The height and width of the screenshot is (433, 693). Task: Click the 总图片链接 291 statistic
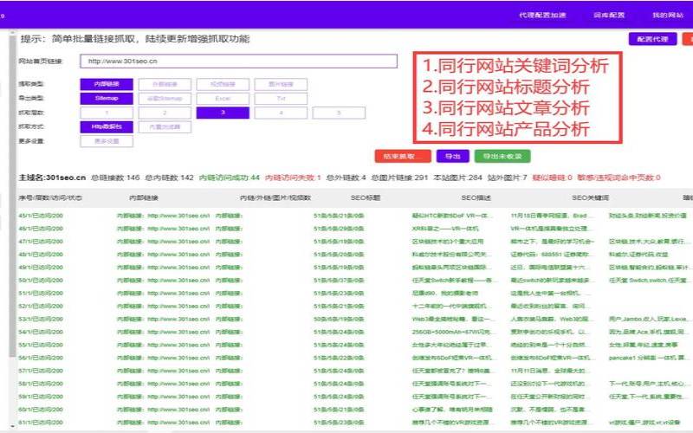pos(399,178)
